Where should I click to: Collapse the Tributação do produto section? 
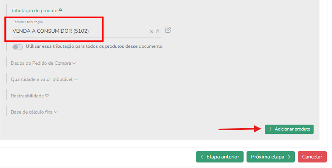(x=36, y=10)
